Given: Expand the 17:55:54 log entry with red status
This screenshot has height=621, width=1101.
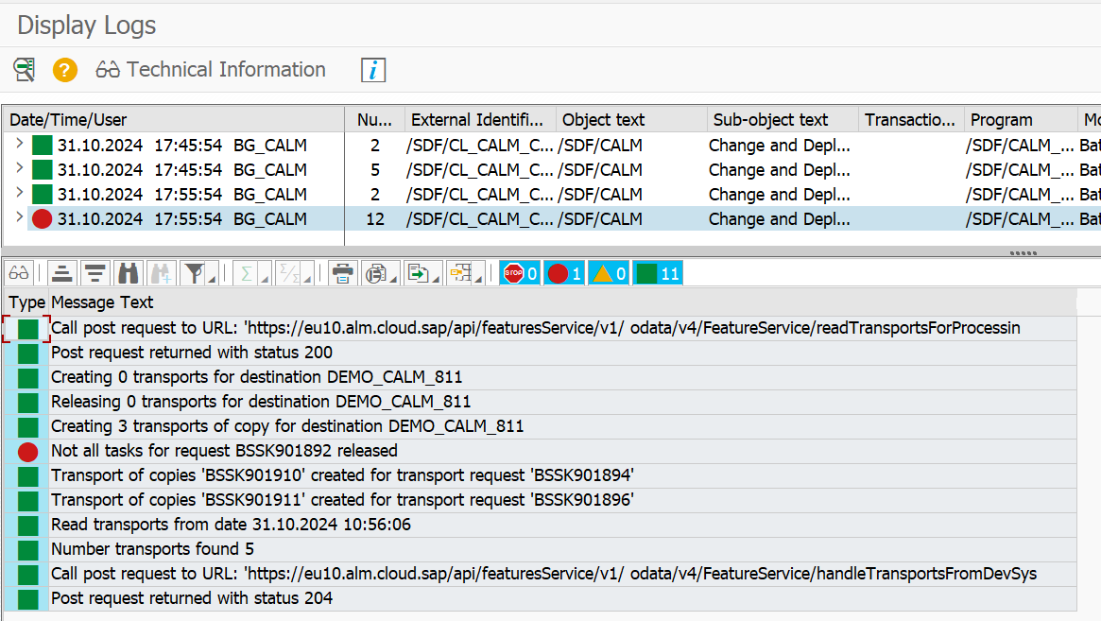Looking at the screenshot, I should (x=18, y=218).
